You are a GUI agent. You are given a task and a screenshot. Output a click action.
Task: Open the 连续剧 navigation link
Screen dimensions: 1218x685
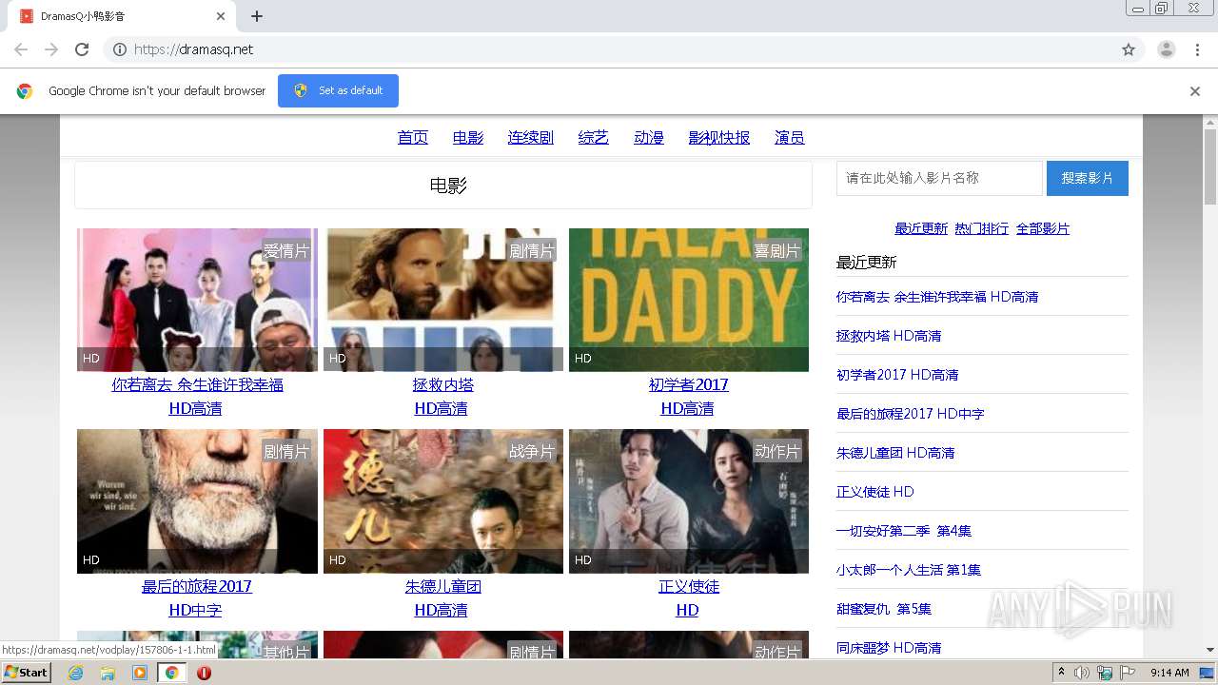[531, 138]
